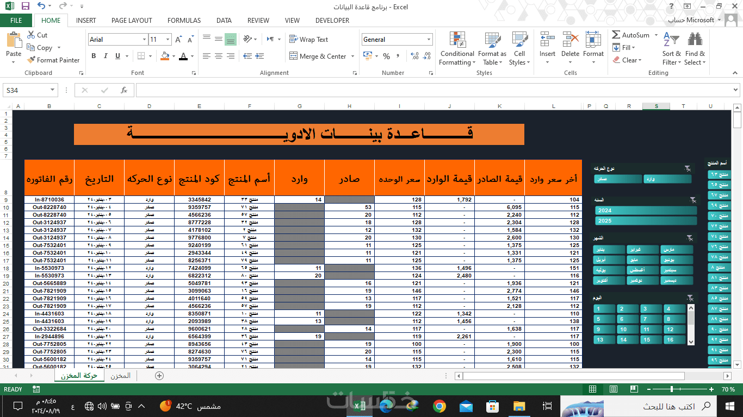
Task: Click the Format Painter brush icon
Action: [x=31, y=60]
